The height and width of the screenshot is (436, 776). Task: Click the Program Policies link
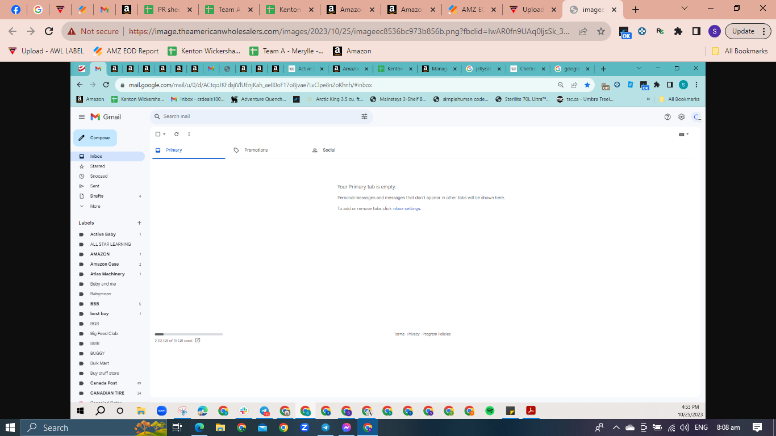click(436, 334)
